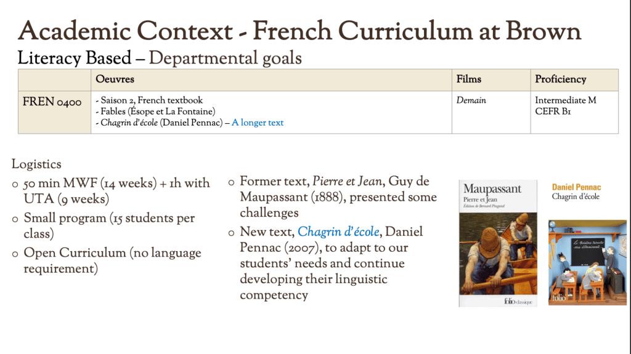Select the "FREN 0400" course cell
The width and height of the screenshot is (631, 354).
coord(52,102)
